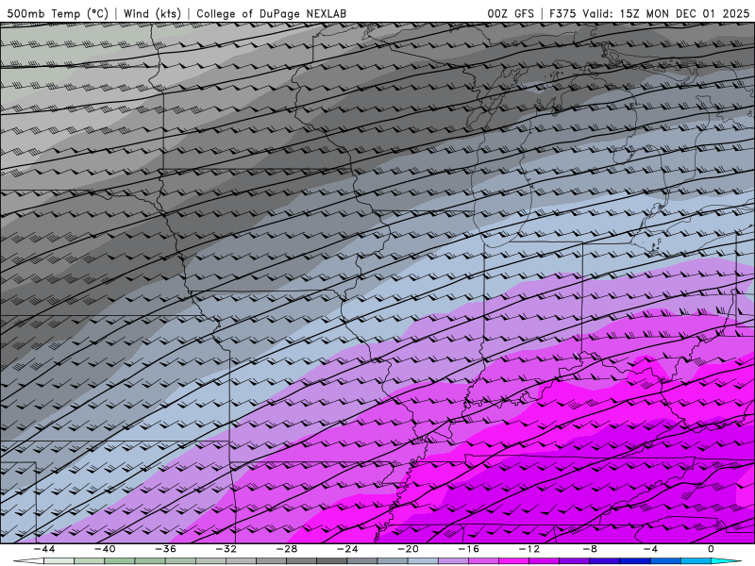The width and height of the screenshot is (755, 566).
Task: Click 'College of DuPage NEXLAB' header text
Action: pyautogui.click(x=271, y=13)
